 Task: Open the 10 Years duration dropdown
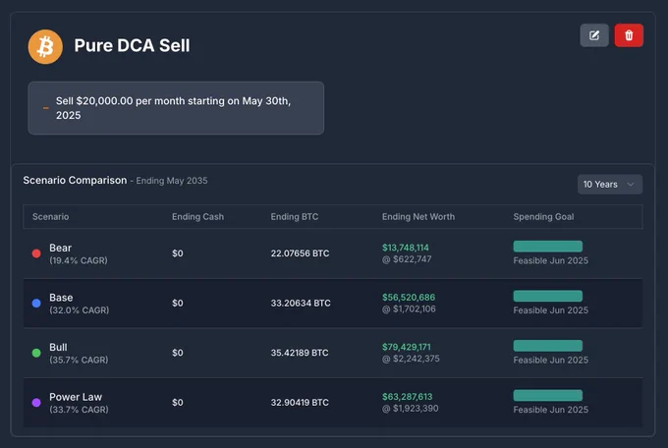[610, 184]
